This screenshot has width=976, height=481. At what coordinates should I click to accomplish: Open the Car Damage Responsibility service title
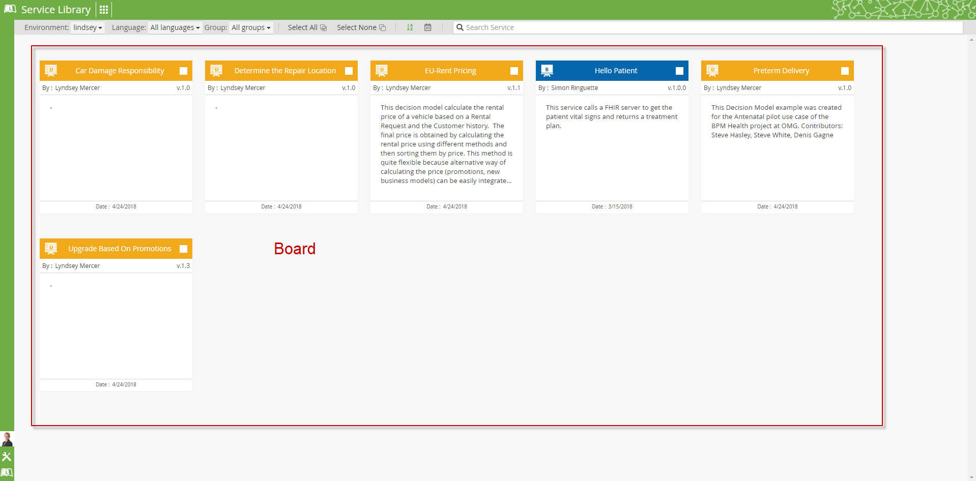coord(120,71)
